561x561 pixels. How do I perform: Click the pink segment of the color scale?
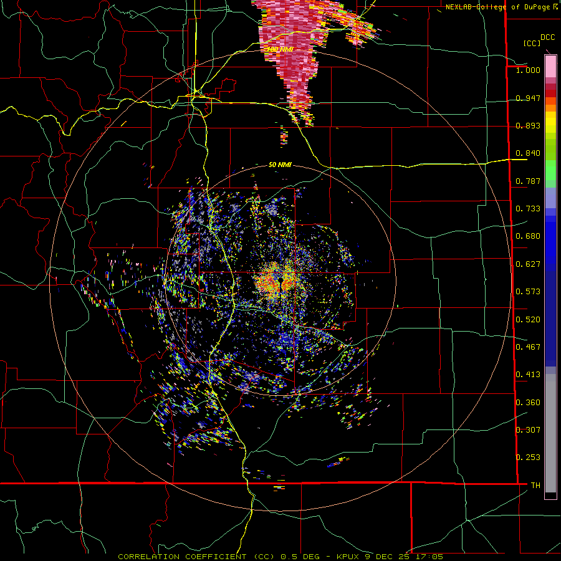click(x=550, y=67)
